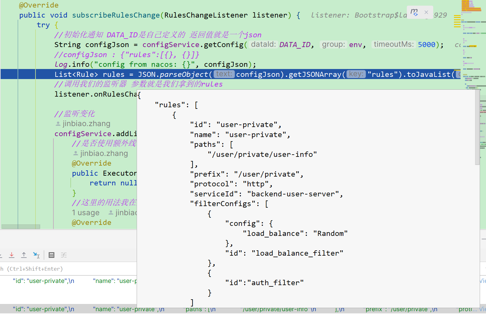Click the 5000 timeout value
Viewport: 486px width, 314px height.
427,45
